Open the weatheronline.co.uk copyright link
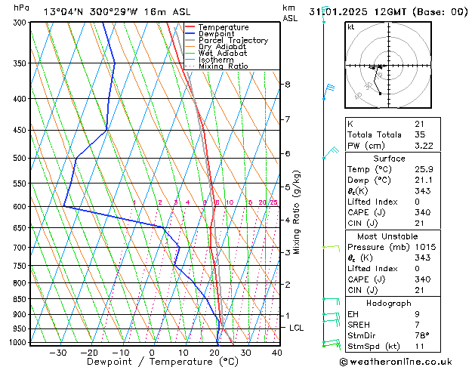475x367 pixels. 396,362
